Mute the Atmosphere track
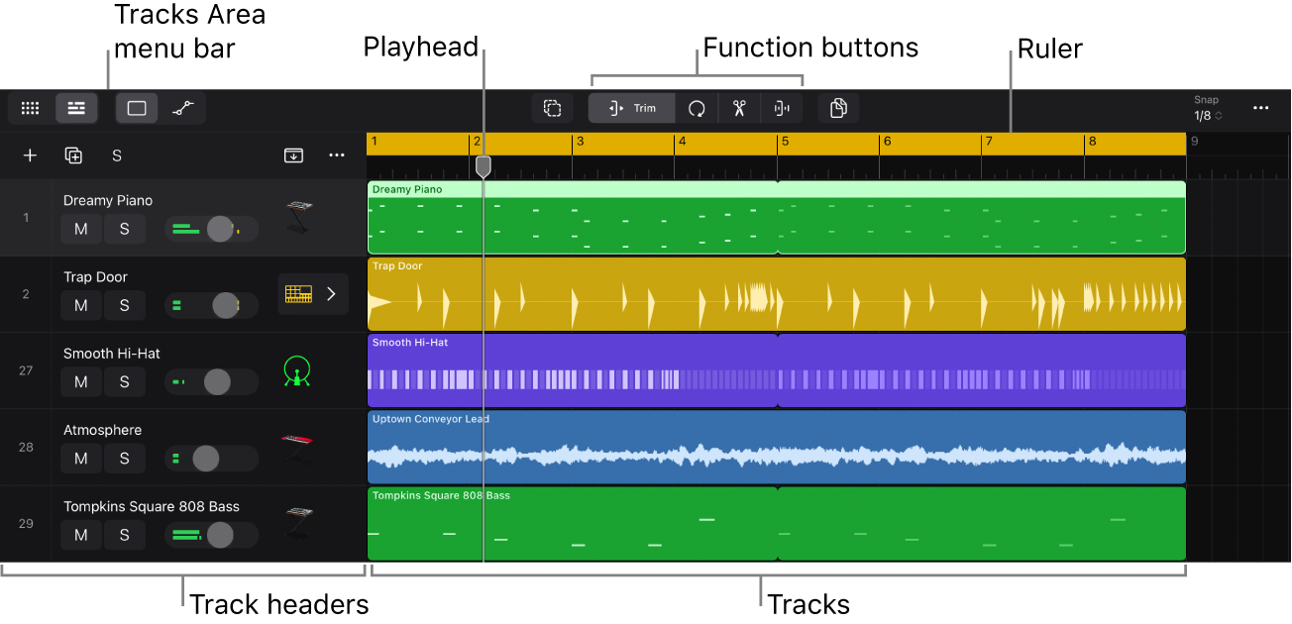The image size is (1292, 624). 80,458
